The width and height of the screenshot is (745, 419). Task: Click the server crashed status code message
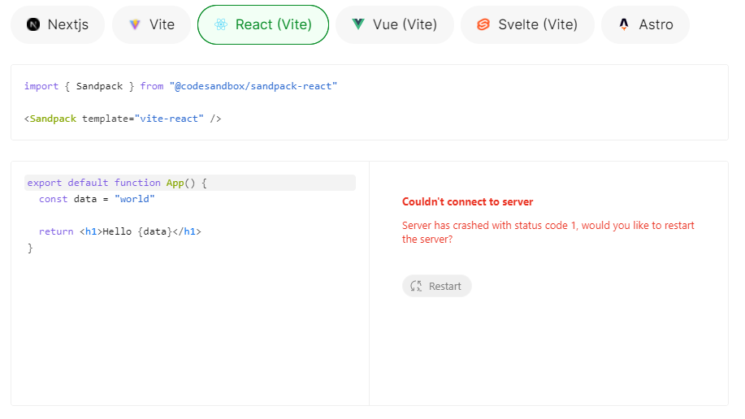(x=548, y=232)
